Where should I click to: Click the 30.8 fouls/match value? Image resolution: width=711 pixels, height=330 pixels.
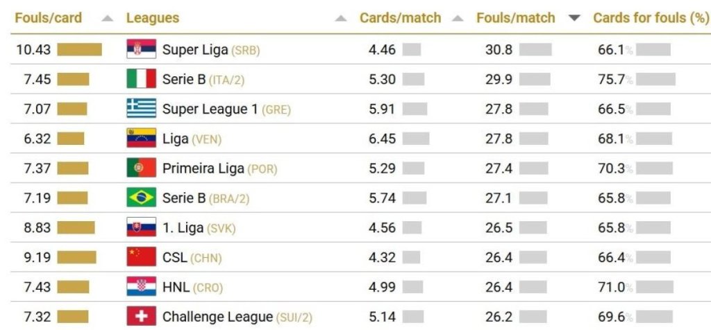click(x=499, y=50)
